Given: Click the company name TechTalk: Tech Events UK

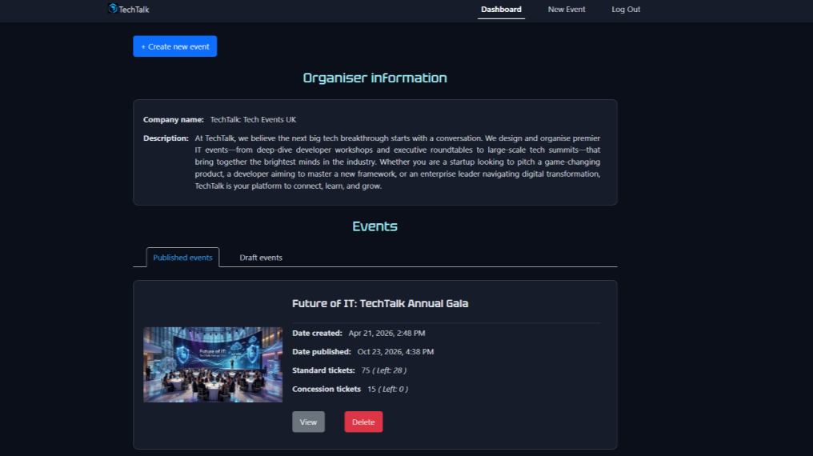Looking at the screenshot, I should click(x=253, y=120).
